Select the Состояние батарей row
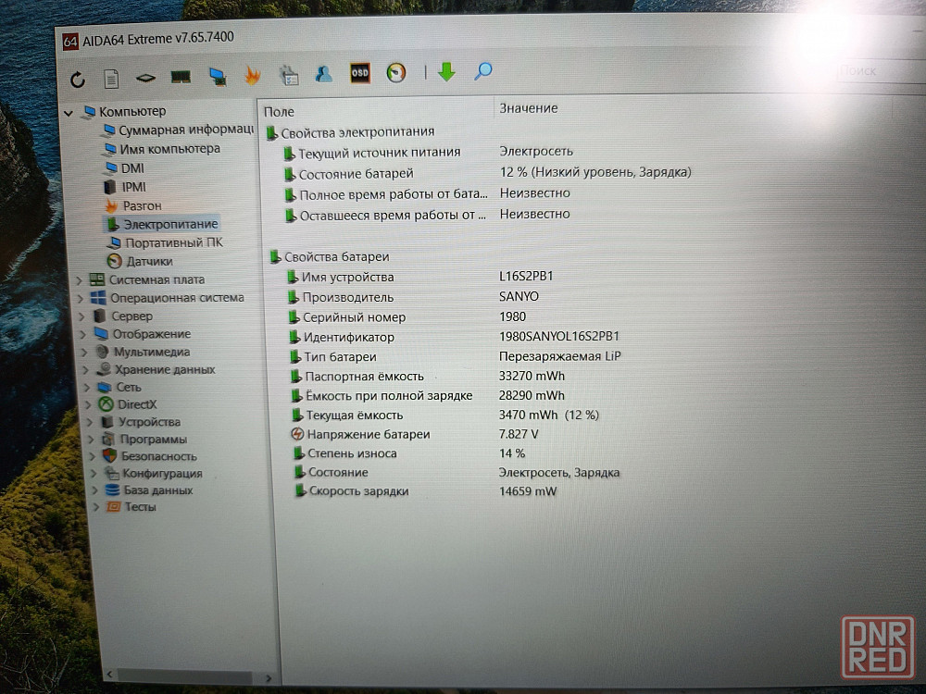 [488, 173]
